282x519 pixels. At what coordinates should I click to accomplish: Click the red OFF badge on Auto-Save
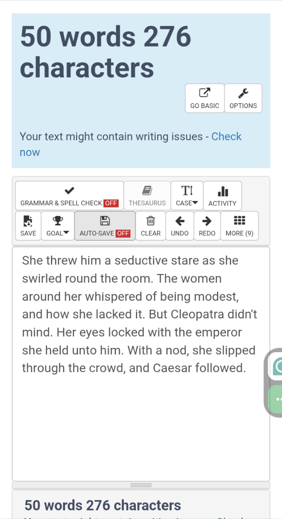point(123,233)
